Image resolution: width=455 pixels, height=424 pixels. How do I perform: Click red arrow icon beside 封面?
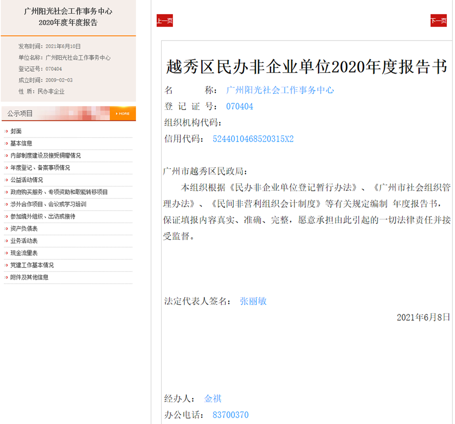(6, 131)
